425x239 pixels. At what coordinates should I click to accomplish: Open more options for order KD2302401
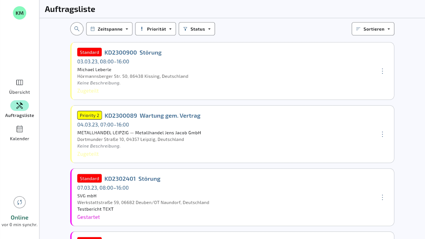[382, 197]
